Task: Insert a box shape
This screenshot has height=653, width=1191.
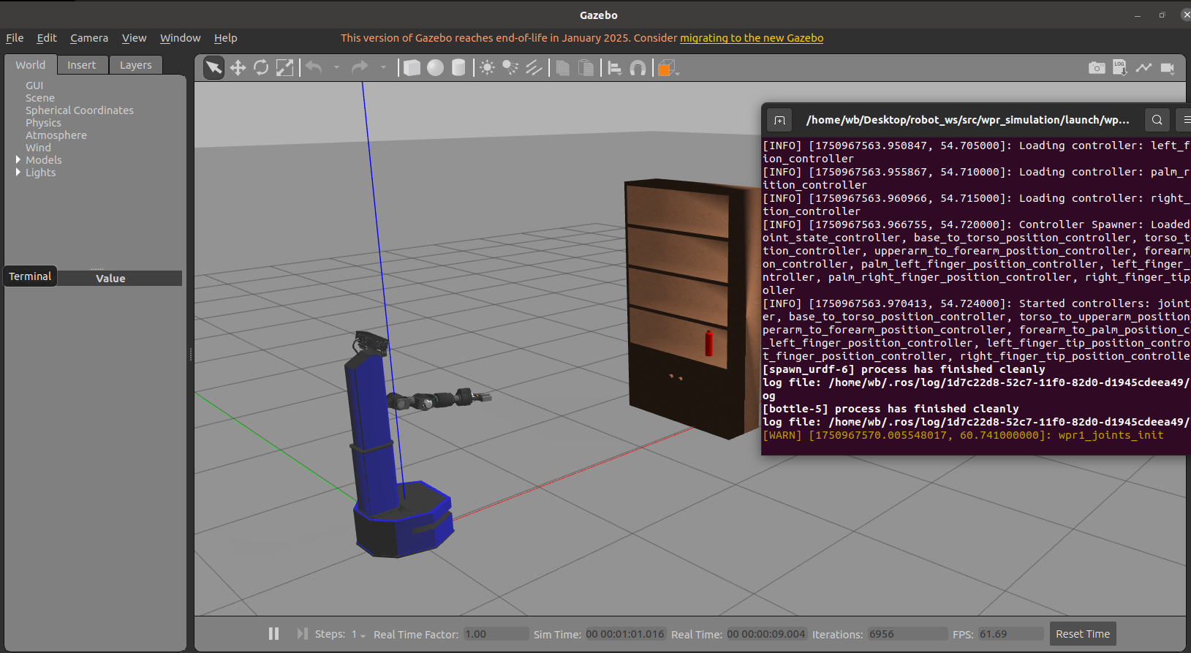Action: click(x=412, y=68)
